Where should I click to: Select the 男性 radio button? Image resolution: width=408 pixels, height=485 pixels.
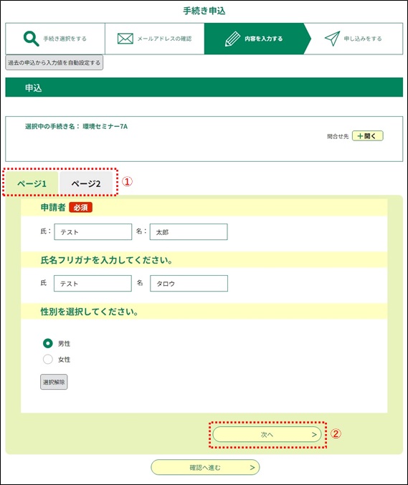[x=47, y=343]
